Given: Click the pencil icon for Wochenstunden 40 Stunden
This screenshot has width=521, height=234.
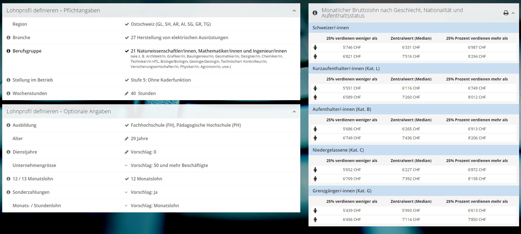Looking at the screenshot, I should pos(126,93).
